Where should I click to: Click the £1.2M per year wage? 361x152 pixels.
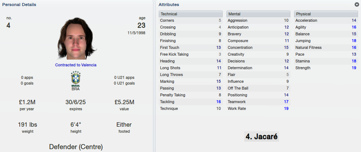click(27, 102)
